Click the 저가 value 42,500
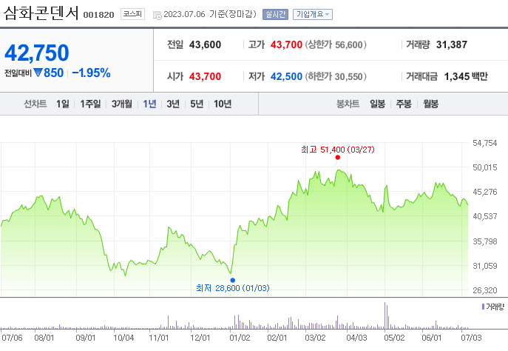This screenshot has width=508, height=351. click(286, 76)
